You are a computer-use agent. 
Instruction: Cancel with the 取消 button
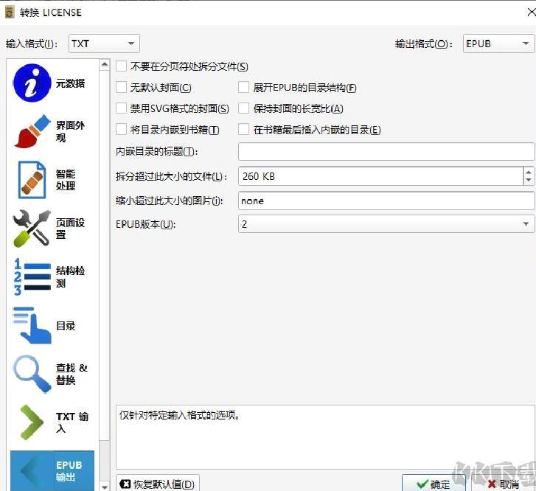pyautogui.click(x=504, y=484)
